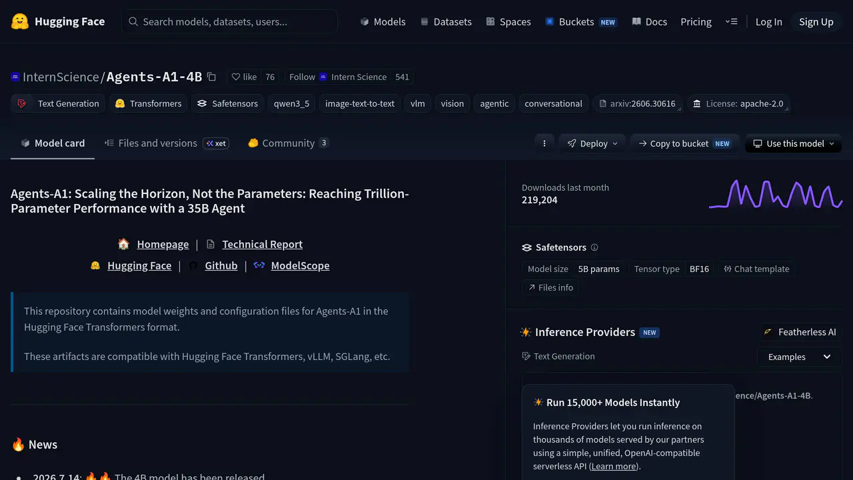The height and width of the screenshot is (480, 853).
Task: Open the Chat template button
Action: (756, 269)
